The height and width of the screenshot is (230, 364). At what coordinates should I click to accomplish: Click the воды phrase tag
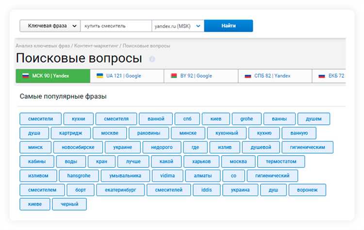pos(71,161)
